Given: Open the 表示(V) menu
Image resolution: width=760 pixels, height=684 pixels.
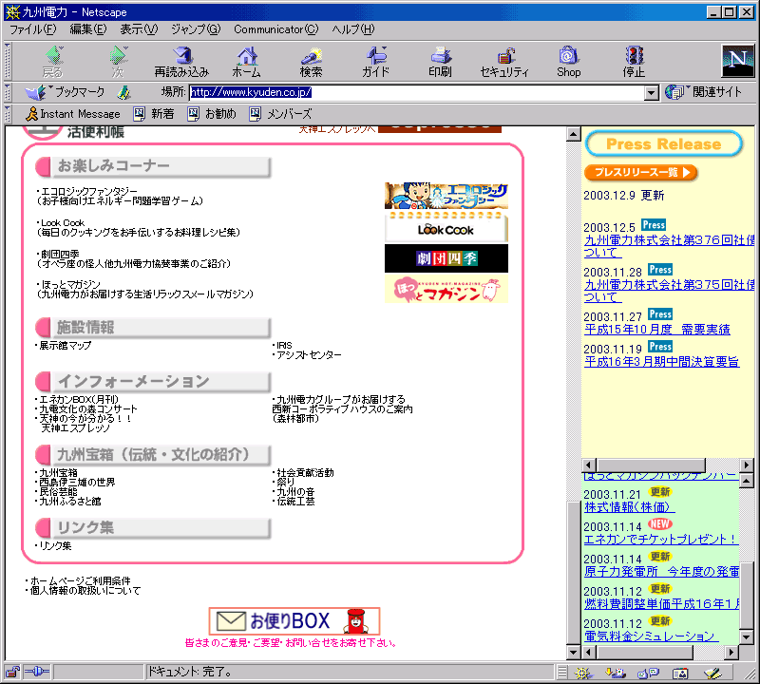Looking at the screenshot, I should coord(139,29).
